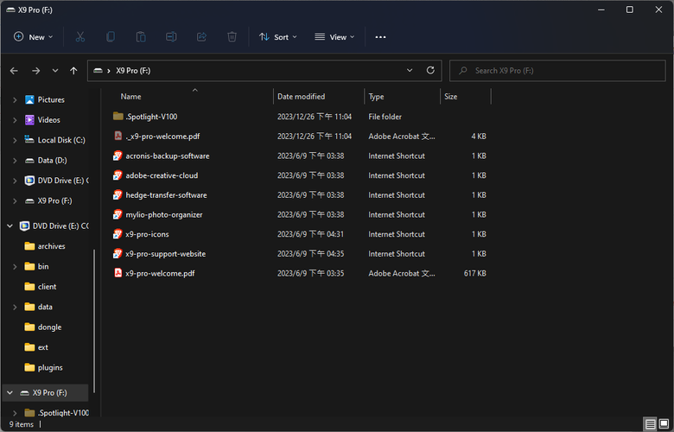Collapse the expanded DVD Drive (E:) node
674x432 pixels.
10,226
